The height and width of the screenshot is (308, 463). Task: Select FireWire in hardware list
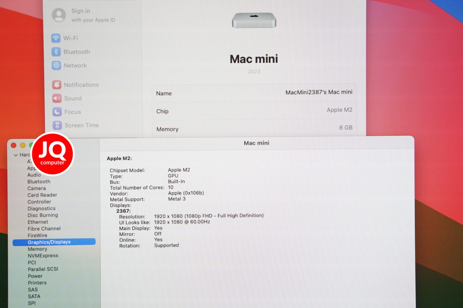pyautogui.click(x=37, y=236)
